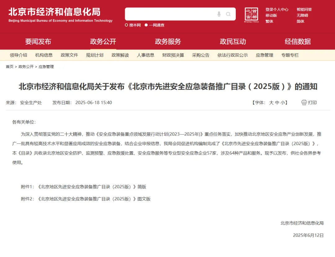Switch to 繁体 traditional Chinese

(x=269, y=21)
